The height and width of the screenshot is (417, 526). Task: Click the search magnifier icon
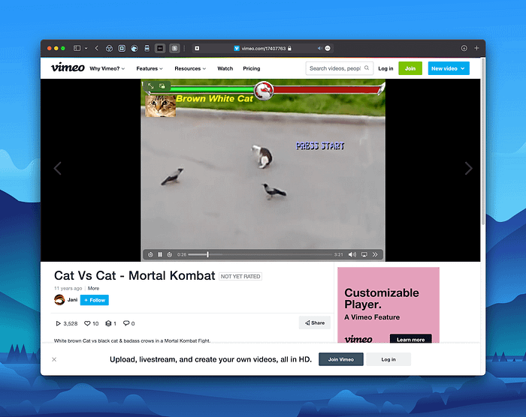tap(367, 68)
